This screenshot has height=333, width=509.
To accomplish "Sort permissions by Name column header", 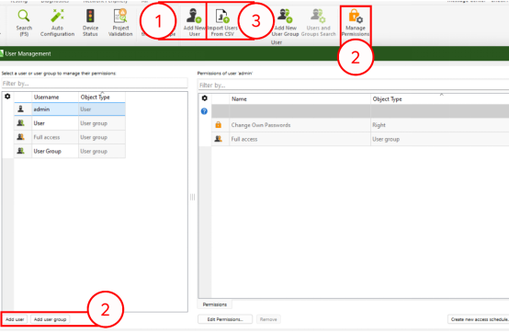I will click(x=300, y=99).
